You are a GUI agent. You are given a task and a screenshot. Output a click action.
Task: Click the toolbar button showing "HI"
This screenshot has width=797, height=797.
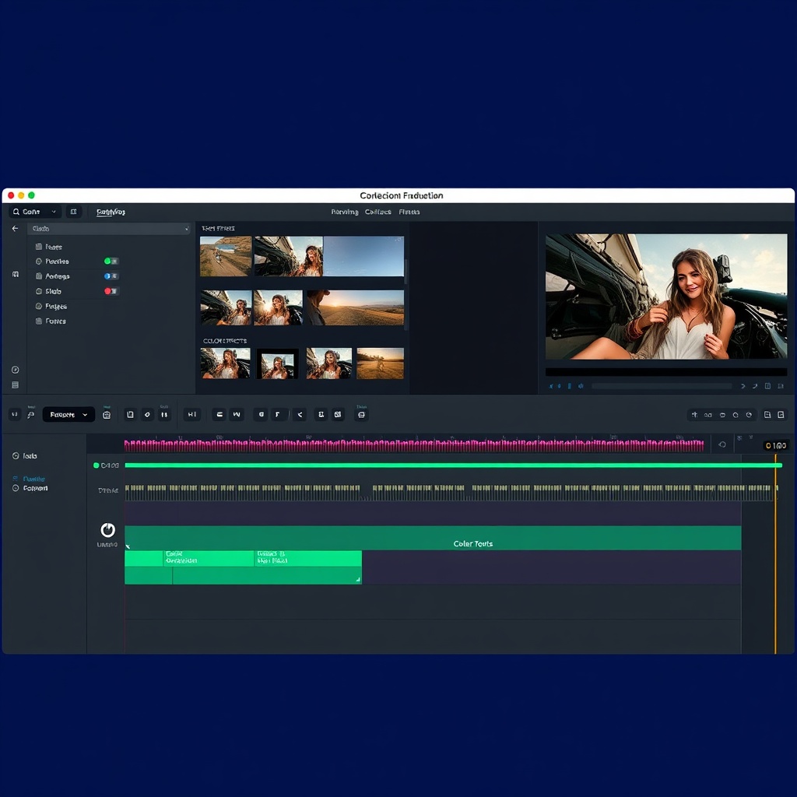(192, 415)
